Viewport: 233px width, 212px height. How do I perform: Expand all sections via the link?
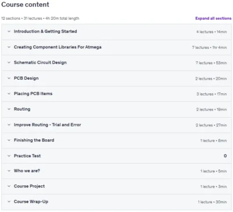click(213, 19)
